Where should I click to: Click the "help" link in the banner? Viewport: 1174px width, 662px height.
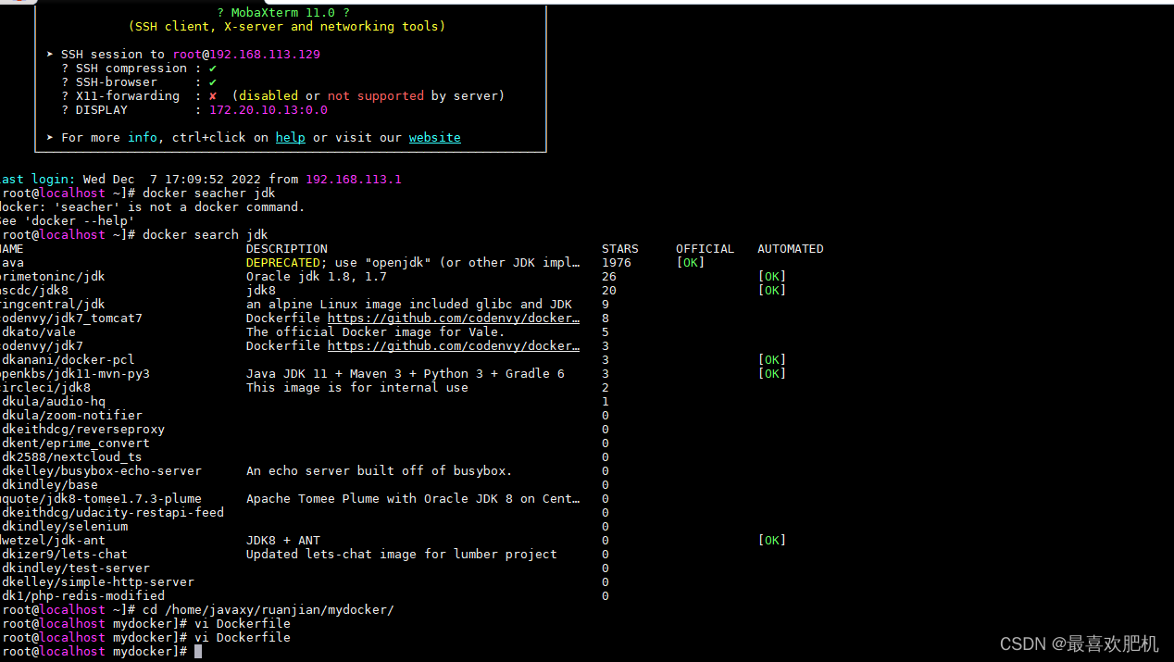[x=290, y=137]
